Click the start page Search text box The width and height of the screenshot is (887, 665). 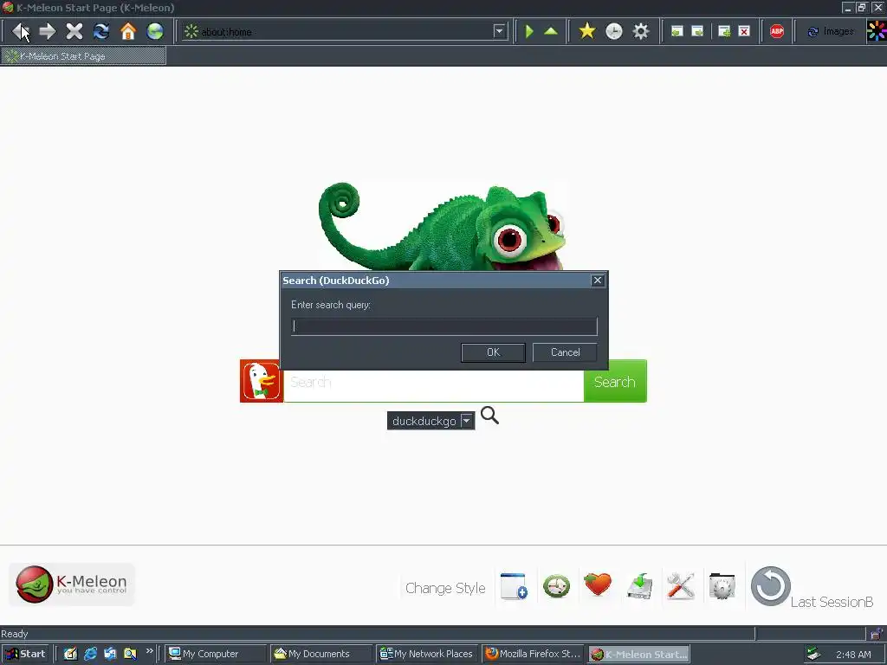(x=433, y=385)
